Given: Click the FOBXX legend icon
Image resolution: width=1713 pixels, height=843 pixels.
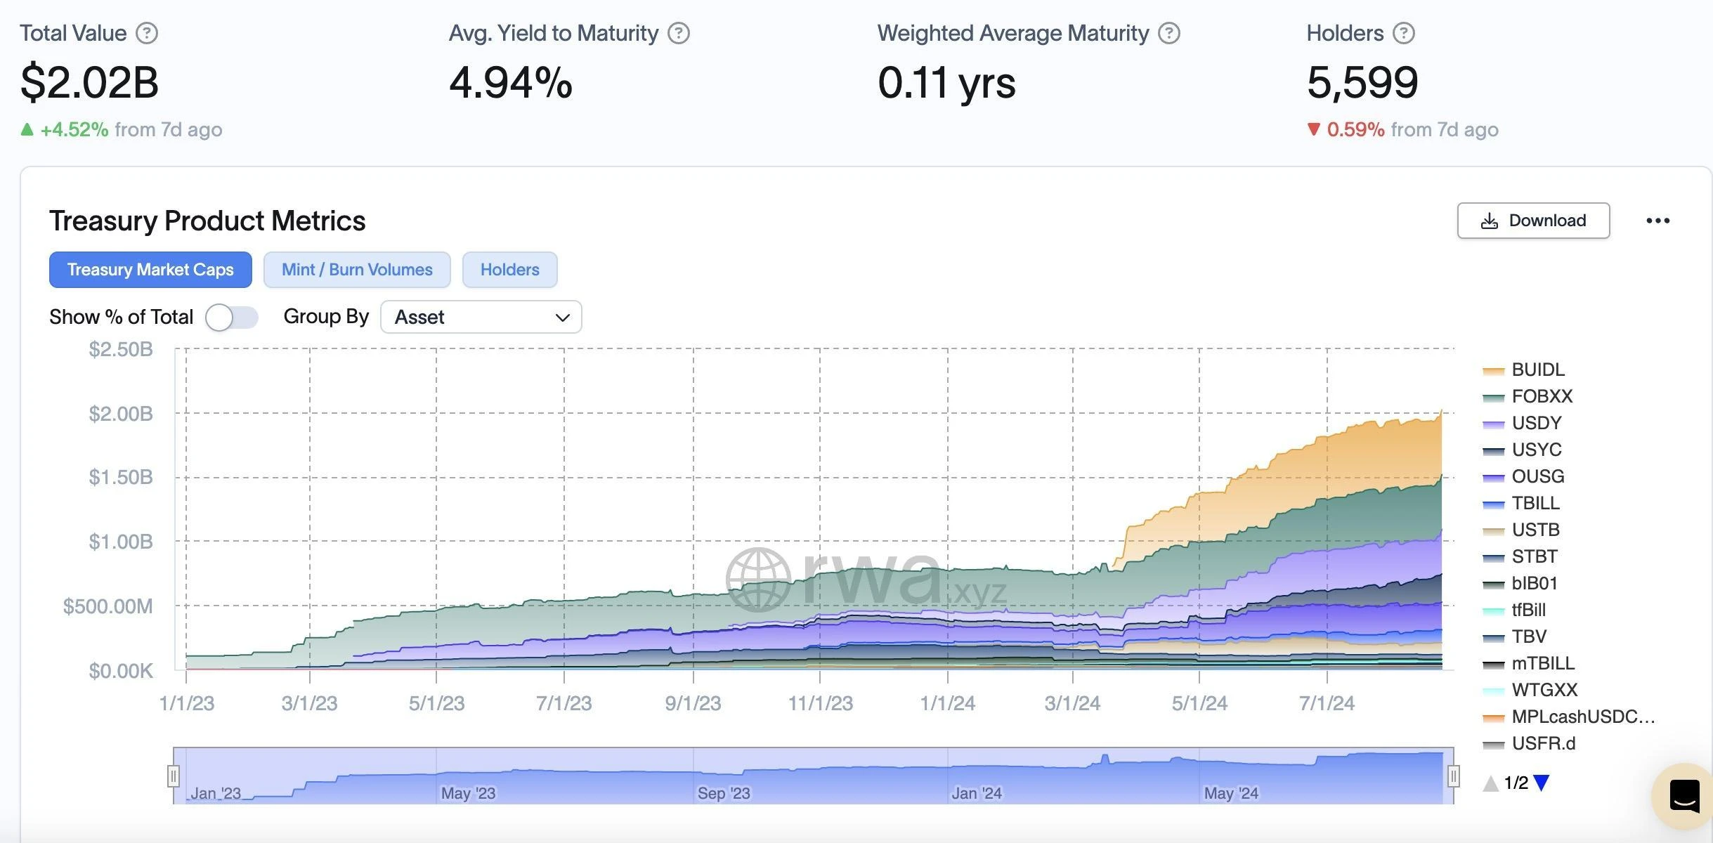Looking at the screenshot, I should 1492,396.
